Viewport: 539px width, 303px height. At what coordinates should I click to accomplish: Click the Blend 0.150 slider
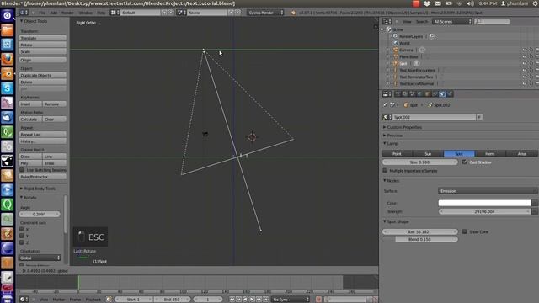pyautogui.click(x=419, y=239)
